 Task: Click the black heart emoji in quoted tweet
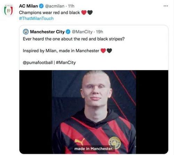[x=109, y=51]
